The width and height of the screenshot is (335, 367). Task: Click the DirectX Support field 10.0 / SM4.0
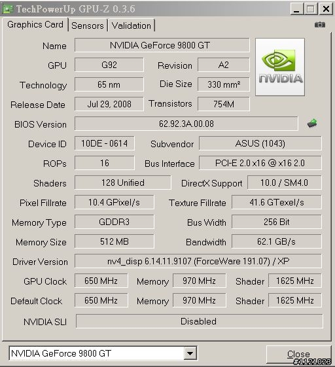[285, 183]
